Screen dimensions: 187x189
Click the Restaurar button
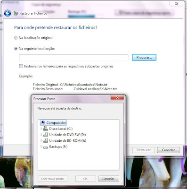(144, 150)
